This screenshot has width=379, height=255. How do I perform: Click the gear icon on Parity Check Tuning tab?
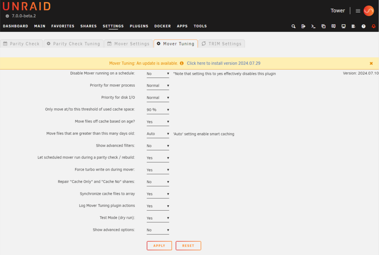click(49, 44)
